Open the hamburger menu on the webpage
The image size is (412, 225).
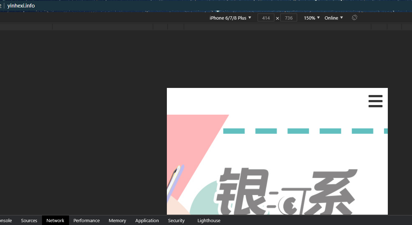(375, 101)
